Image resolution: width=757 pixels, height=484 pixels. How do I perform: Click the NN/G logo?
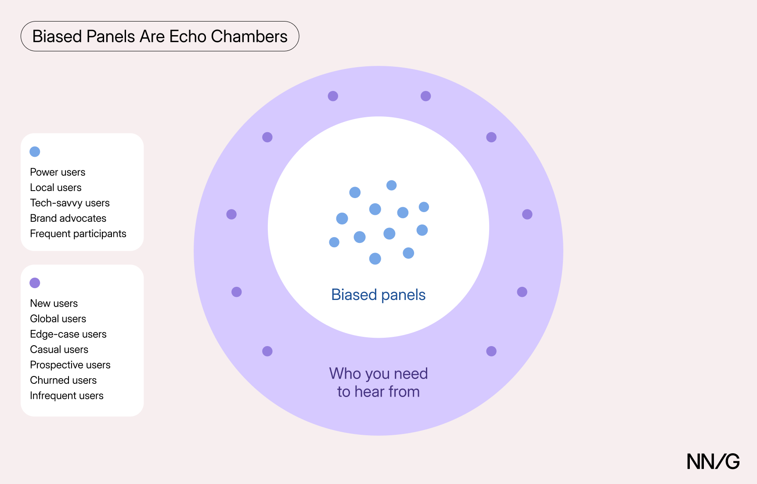click(x=713, y=462)
